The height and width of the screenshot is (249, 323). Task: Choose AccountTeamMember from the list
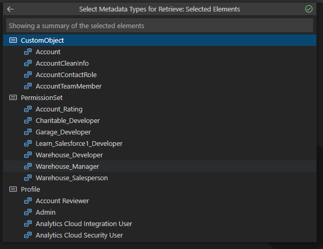(x=68, y=86)
